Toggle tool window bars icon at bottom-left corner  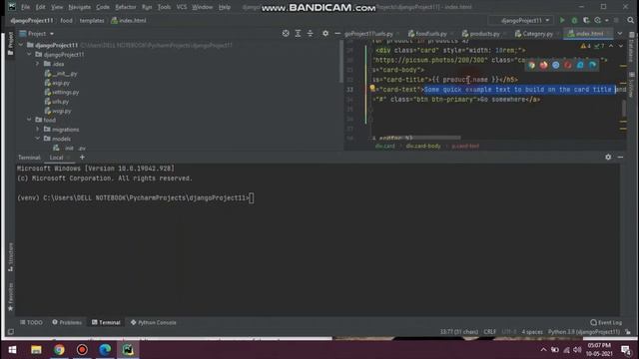[x=11, y=332]
